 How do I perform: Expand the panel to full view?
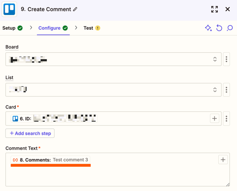(214, 9)
